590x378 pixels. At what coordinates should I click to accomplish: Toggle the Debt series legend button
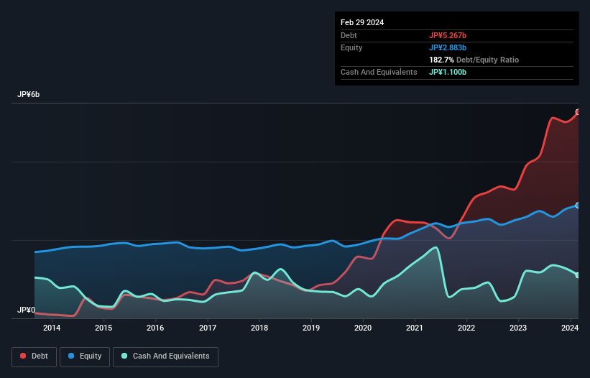pos(34,356)
